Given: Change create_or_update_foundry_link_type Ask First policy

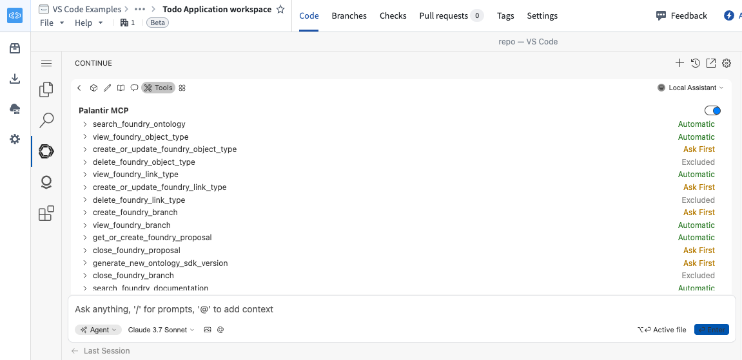Looking at the screenshot, I should [699, 187].
